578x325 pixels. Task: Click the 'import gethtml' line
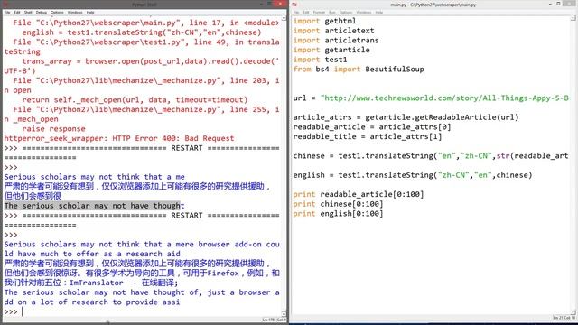click(324, 21)
